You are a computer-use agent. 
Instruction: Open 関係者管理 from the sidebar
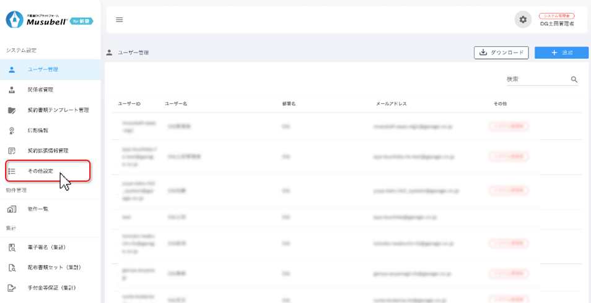pyautogui.click(x=40, y=90)
